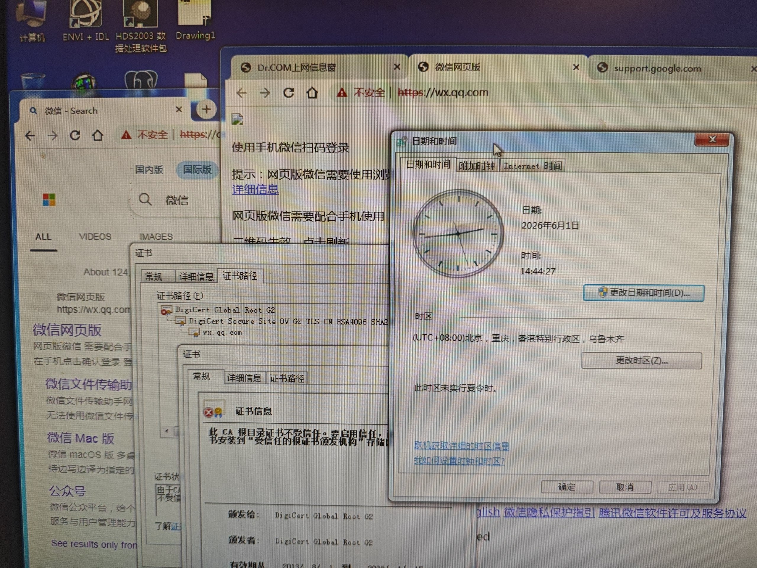Go forward in the wx.qq.com browser window
The image size is (757, 568).
pyautogui.click(x=265, y=93)
